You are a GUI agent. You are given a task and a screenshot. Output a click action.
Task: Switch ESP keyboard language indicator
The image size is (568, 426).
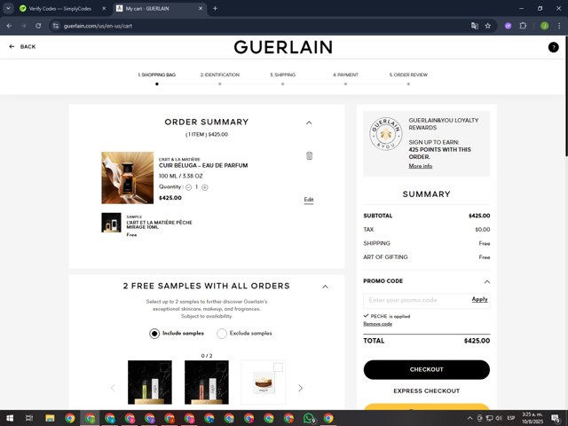coord(511,418)
